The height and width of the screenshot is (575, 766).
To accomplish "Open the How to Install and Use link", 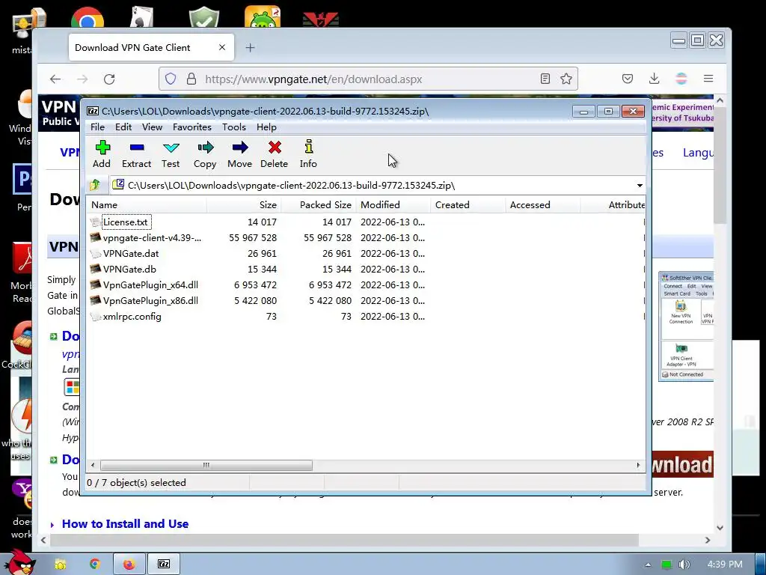I will pos(125,523).
